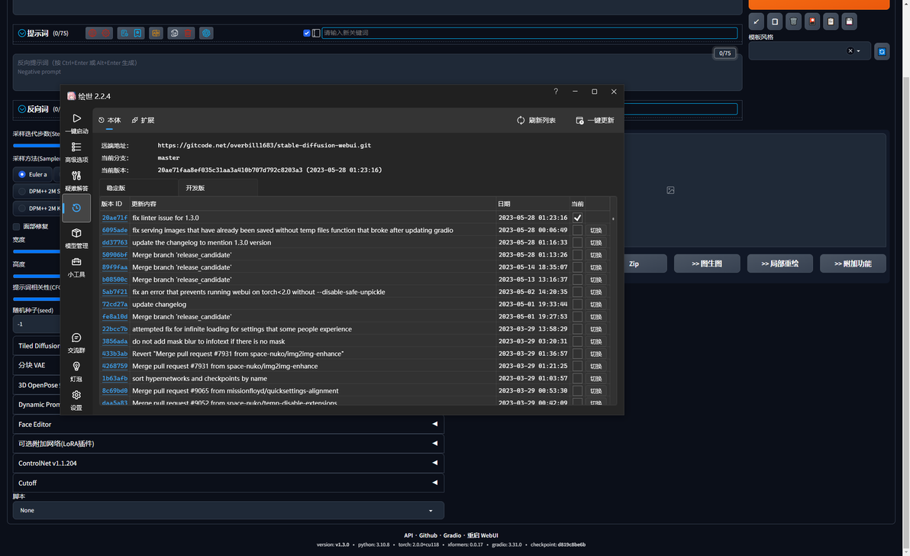
Task: Click the blue history document icon in prompt toolbar
Action: click(x=124, y=33)
